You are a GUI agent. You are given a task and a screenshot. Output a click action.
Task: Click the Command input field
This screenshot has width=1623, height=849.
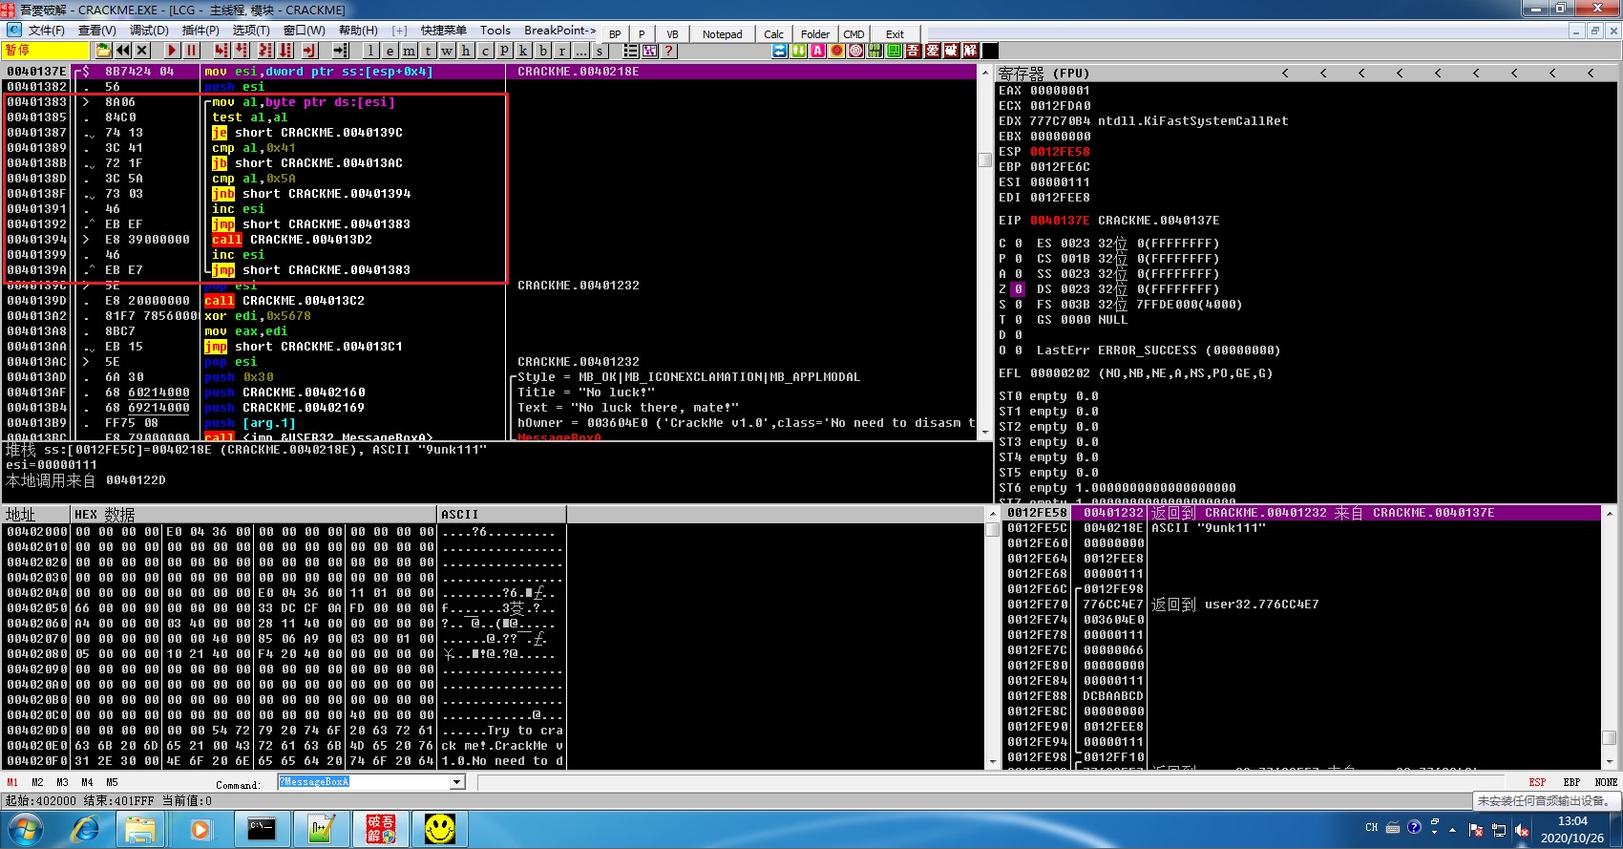click(364, 782)
